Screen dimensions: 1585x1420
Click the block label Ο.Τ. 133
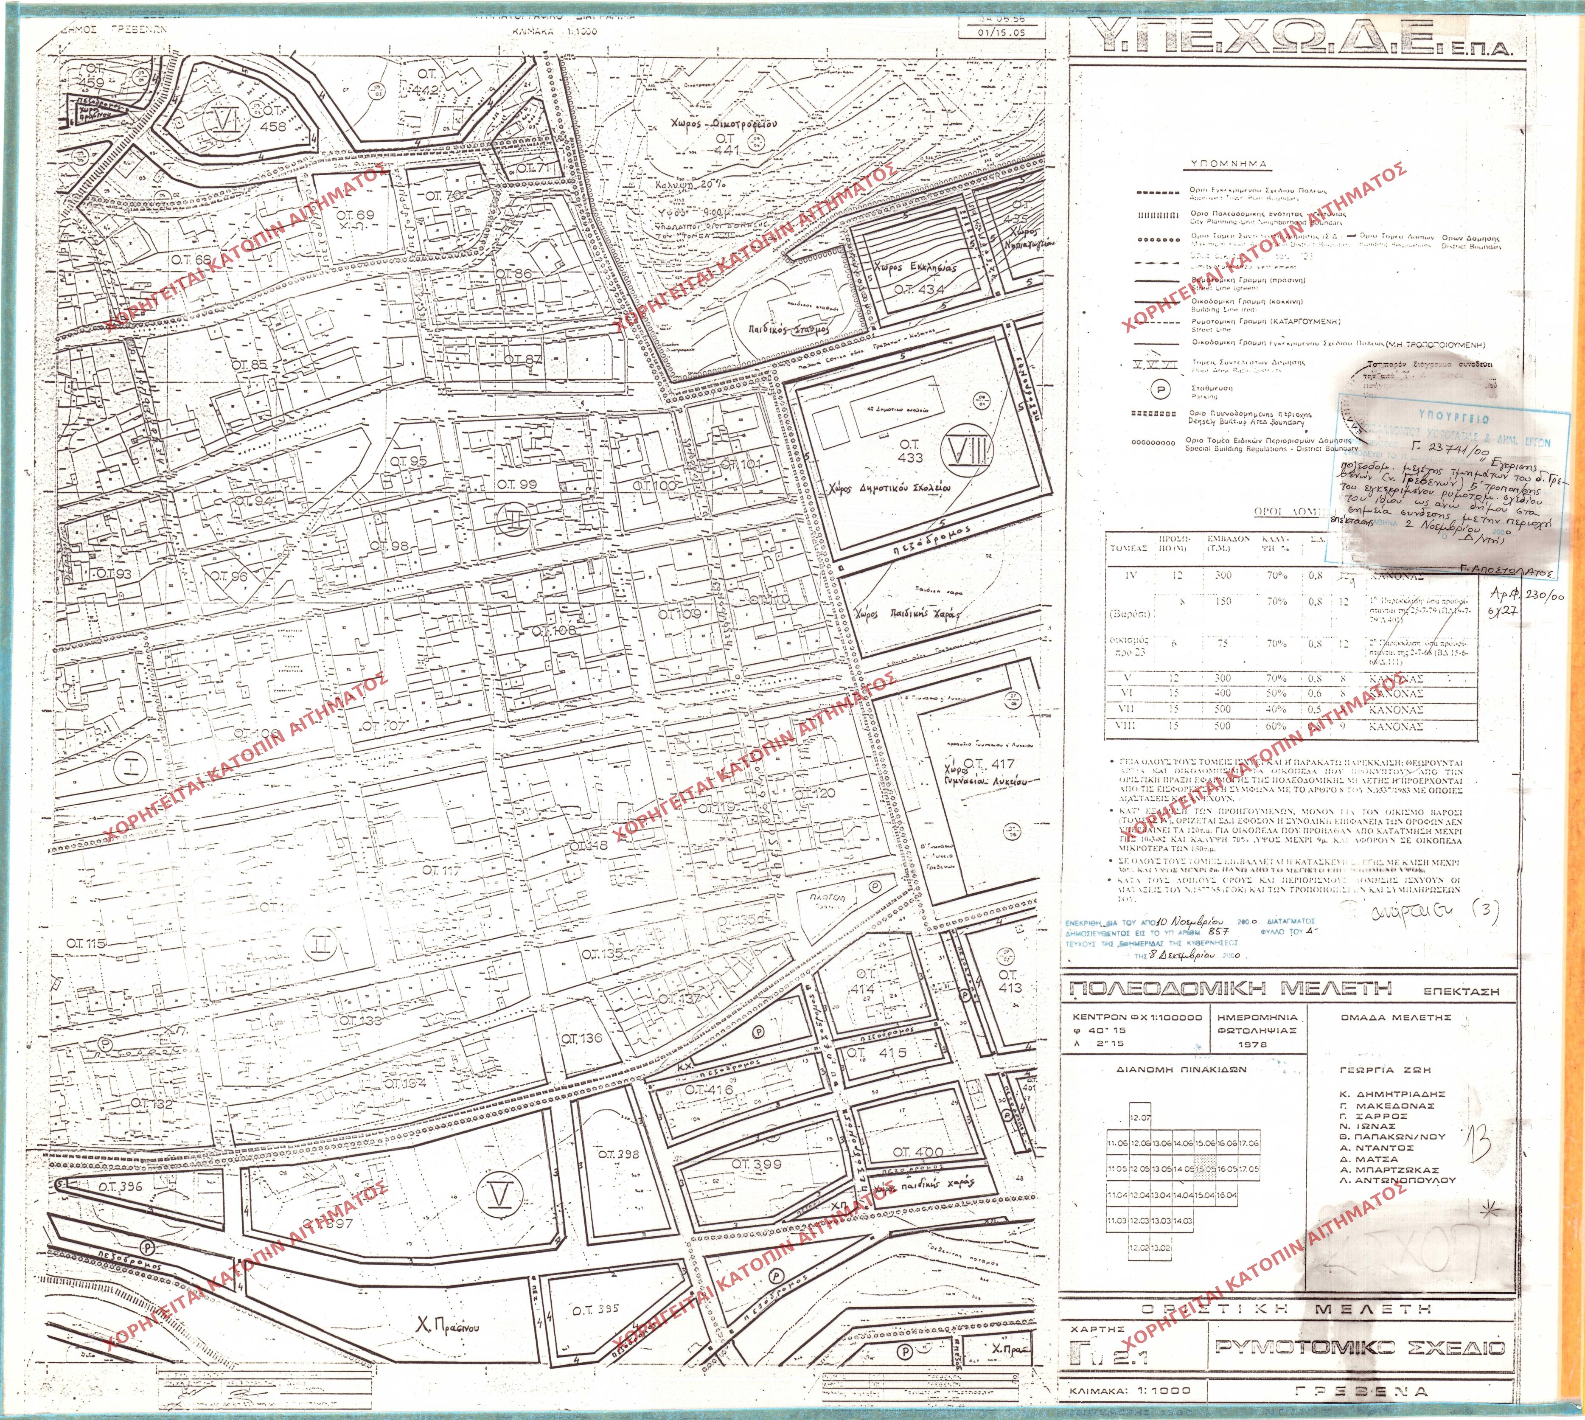pyautogui.click(x=361, y=1021)
